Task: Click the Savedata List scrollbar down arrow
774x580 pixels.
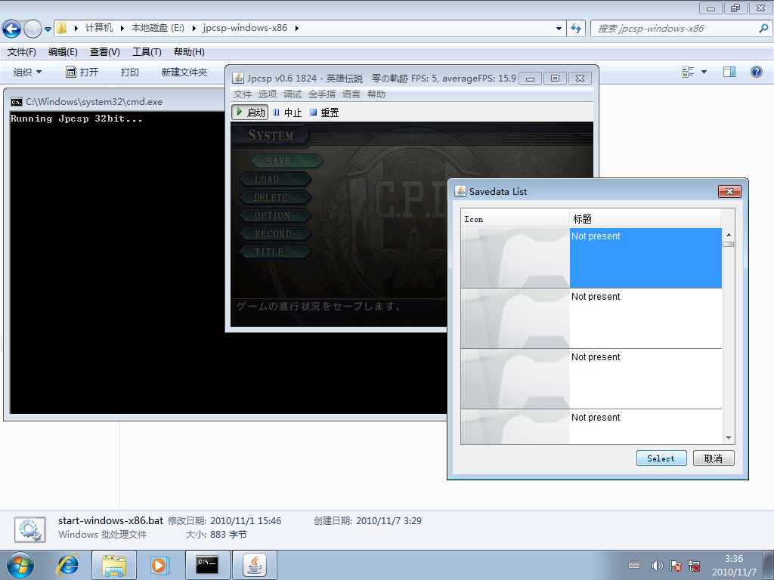Action: [x=729, y=438]
